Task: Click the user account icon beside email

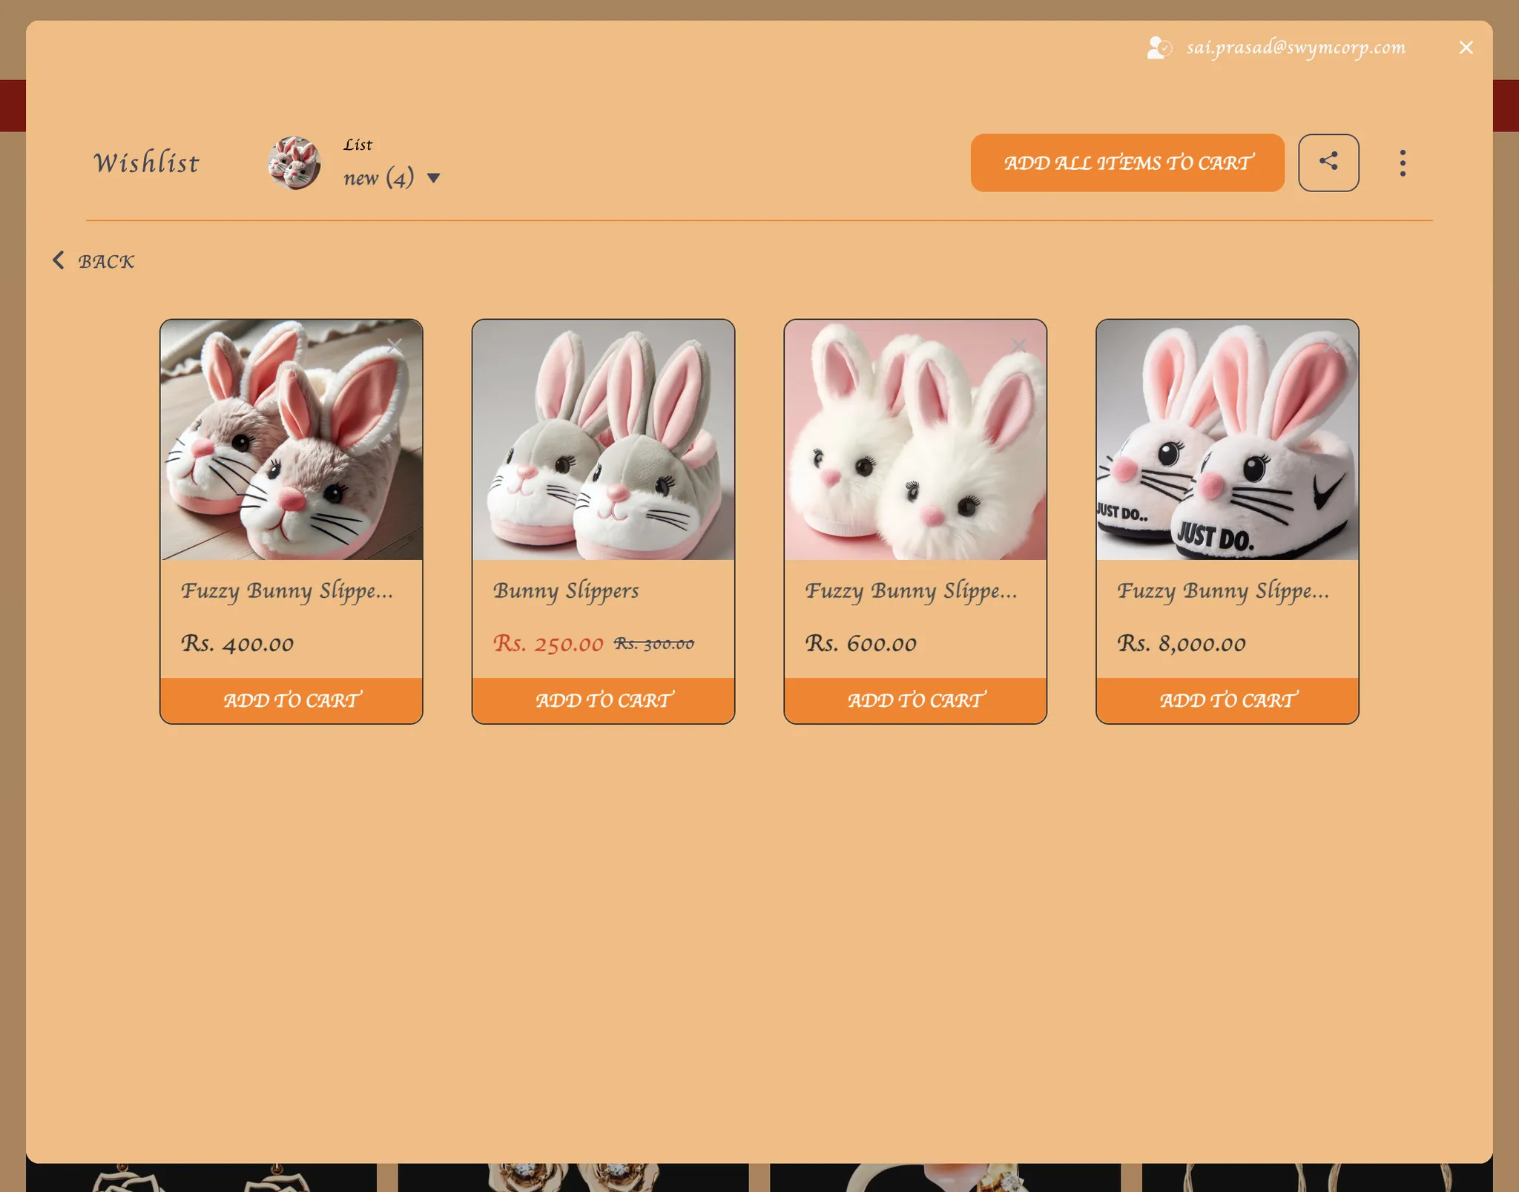Action: pyautogui.click(x=1159, y=47)
